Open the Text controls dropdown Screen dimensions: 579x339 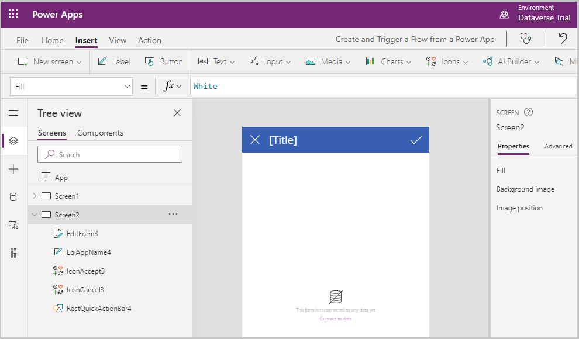(x=217, y=61)
